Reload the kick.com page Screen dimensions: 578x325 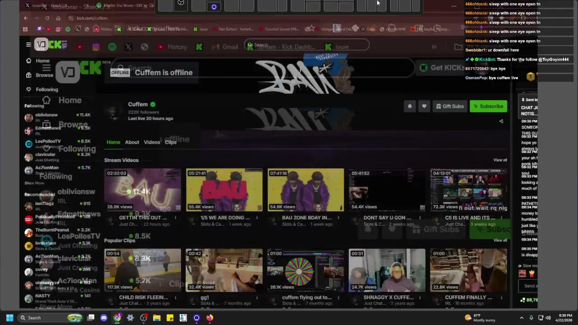47,18
